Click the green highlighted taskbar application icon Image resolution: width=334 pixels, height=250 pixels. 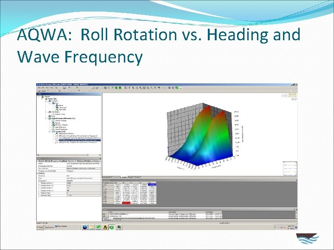point(112,227)
